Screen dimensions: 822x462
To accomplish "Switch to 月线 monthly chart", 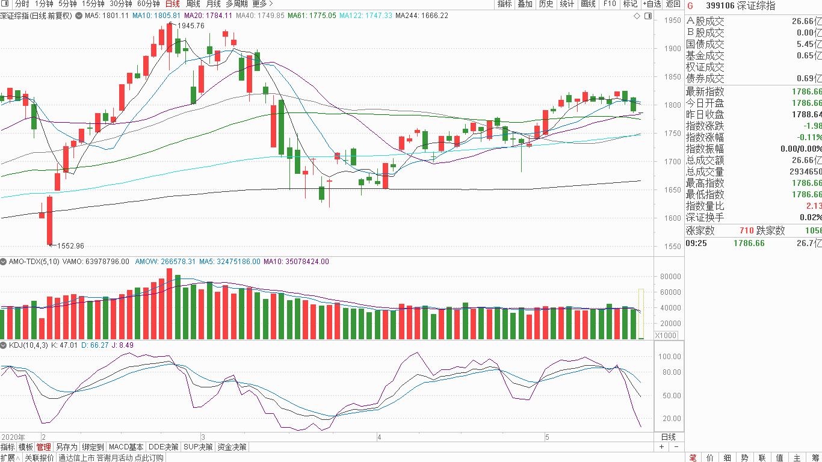I will [213, 4].
